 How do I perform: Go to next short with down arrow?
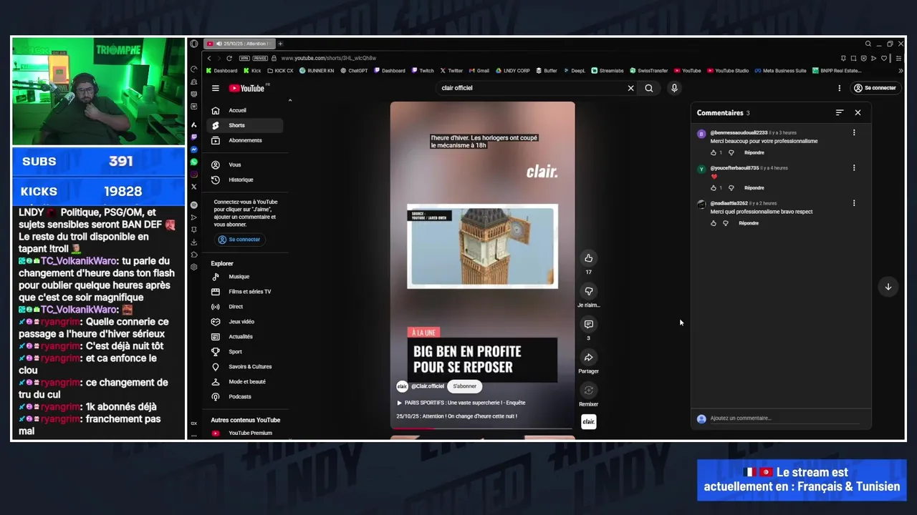click(x=888, y=287)
